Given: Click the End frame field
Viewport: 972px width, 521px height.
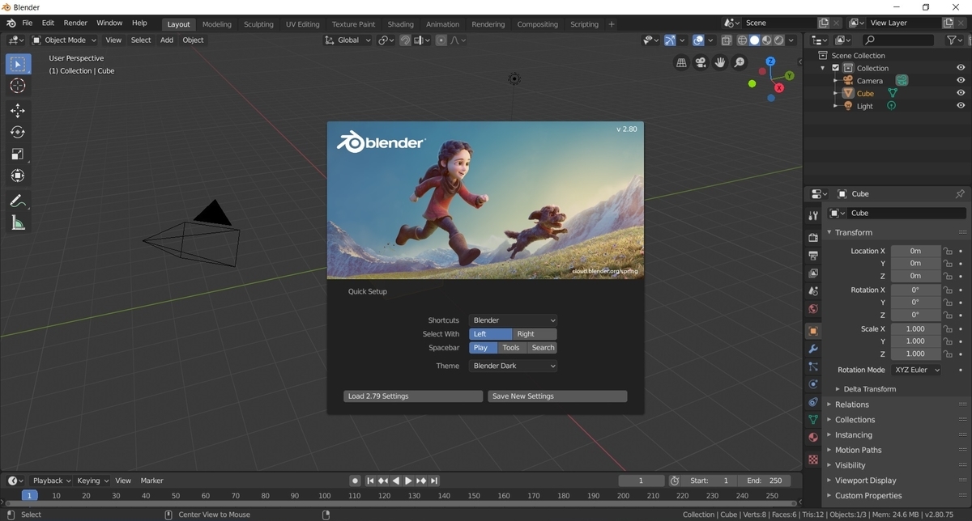Looking at the screenshot, I should [x=765, y=481].
